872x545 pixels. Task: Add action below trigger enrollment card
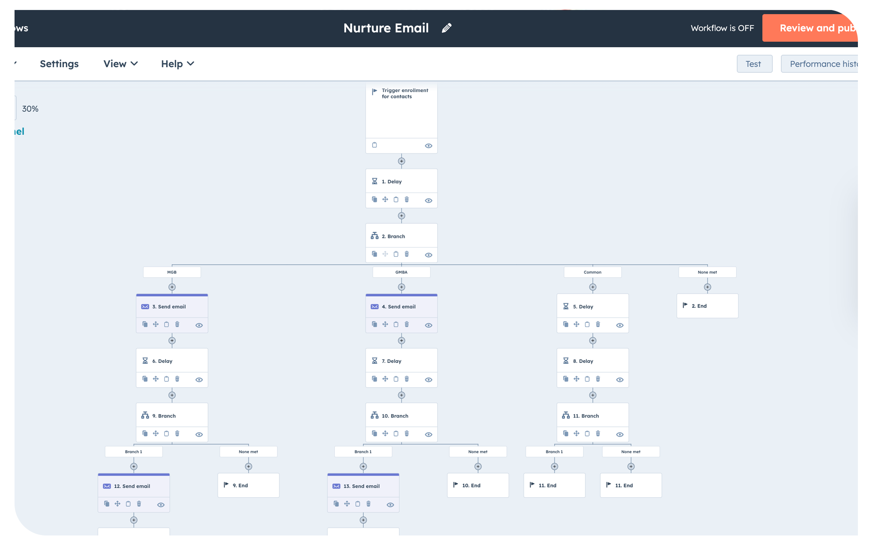(x=401, y=161)
